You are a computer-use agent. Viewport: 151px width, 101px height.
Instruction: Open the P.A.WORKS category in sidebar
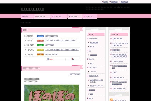pos(92,67)
